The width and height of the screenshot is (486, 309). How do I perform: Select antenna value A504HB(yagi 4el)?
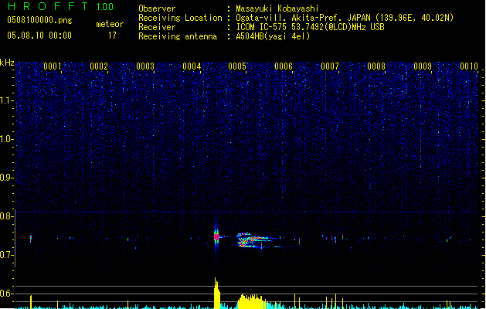tap(273, 36)
